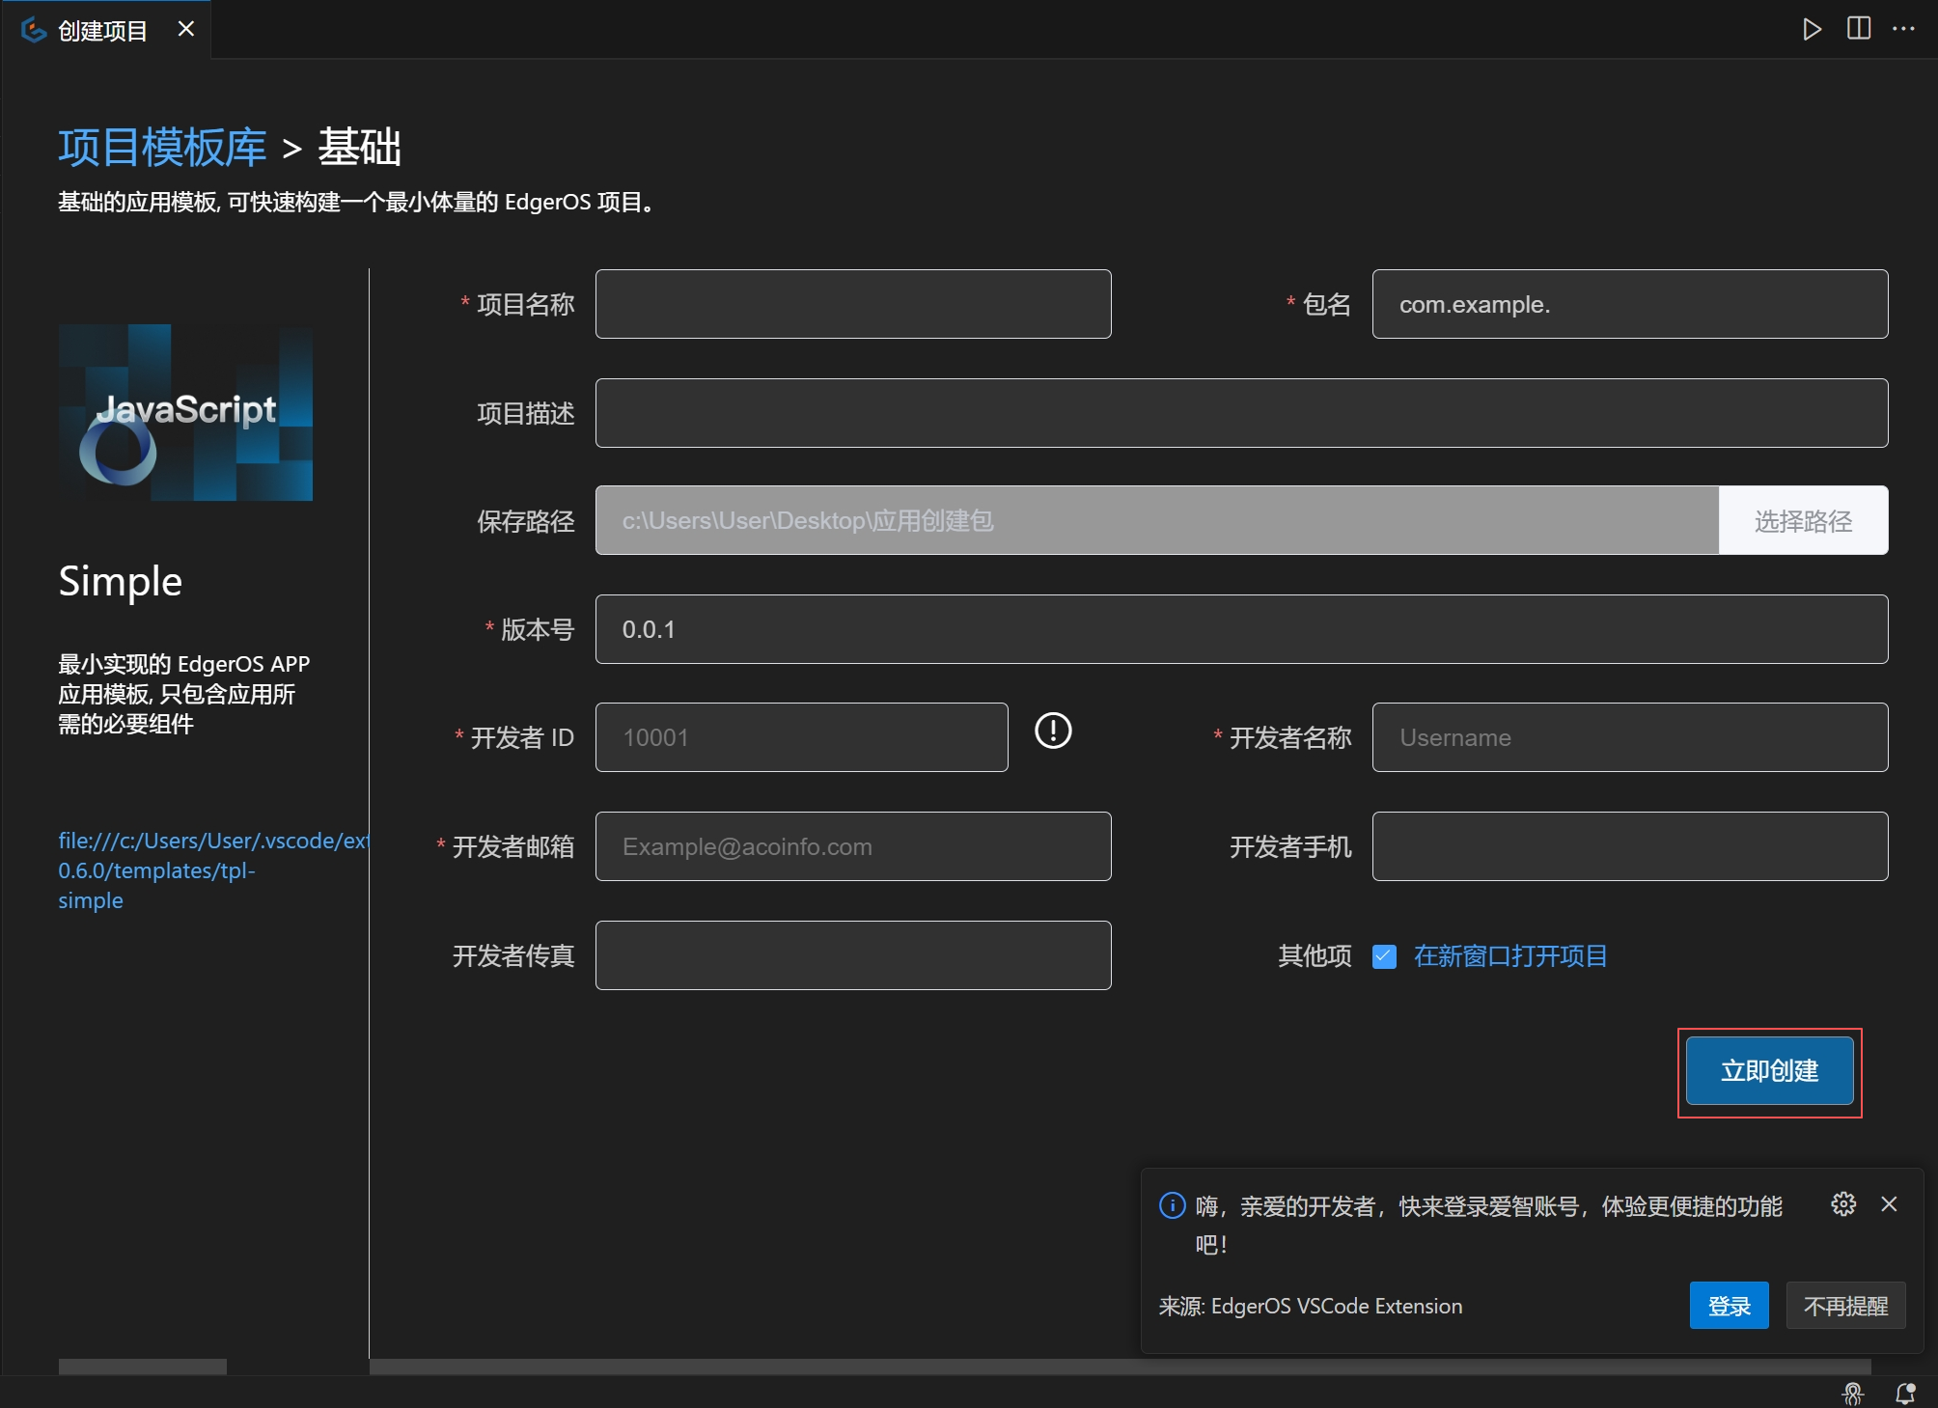Click the 开发者传真 input field
Viewport: 1938px width, 1408px height.
pyautogui.click(x=853, y=955)
